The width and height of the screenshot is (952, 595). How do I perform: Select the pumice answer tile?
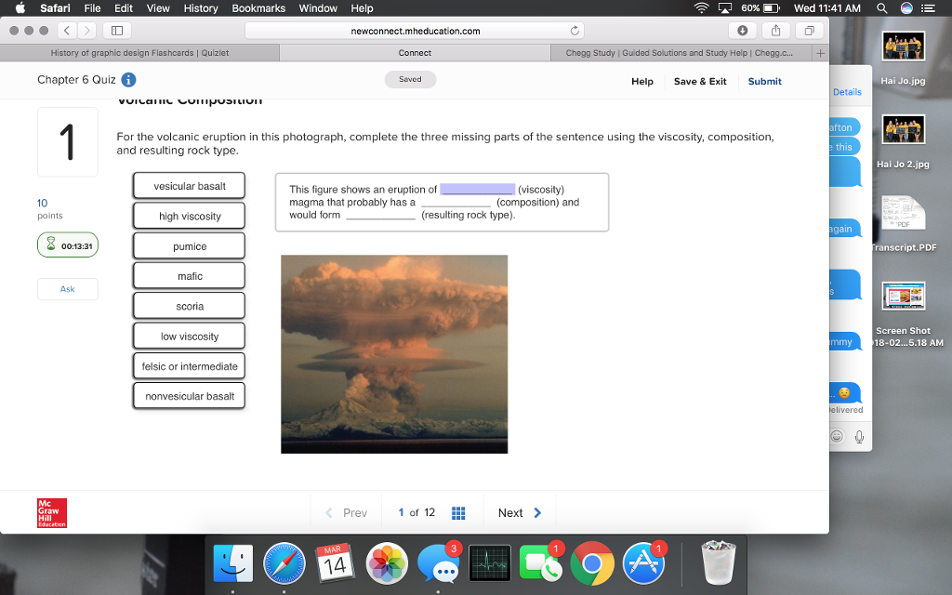click(189, 245)
